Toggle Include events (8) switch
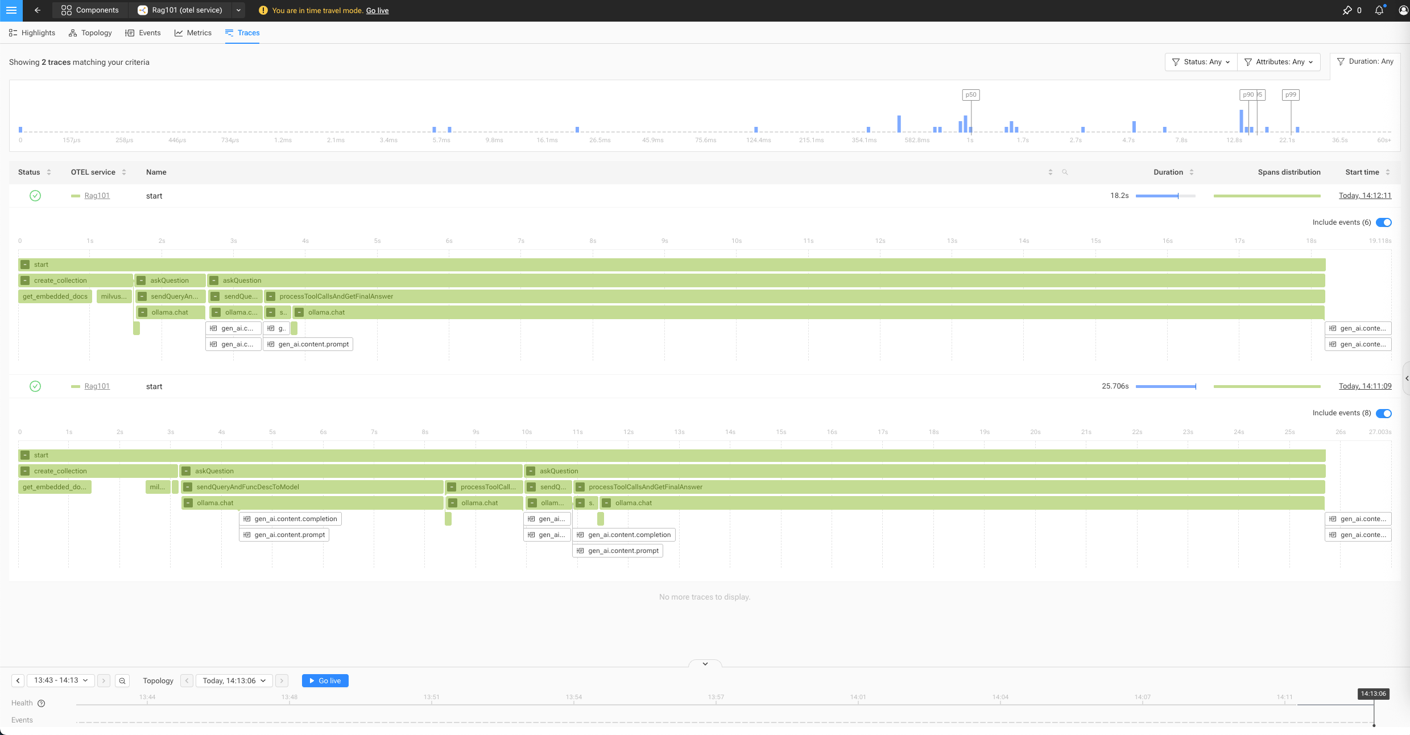The width and height of the screenshot is (1410, 735). [x=1383, y=414]
